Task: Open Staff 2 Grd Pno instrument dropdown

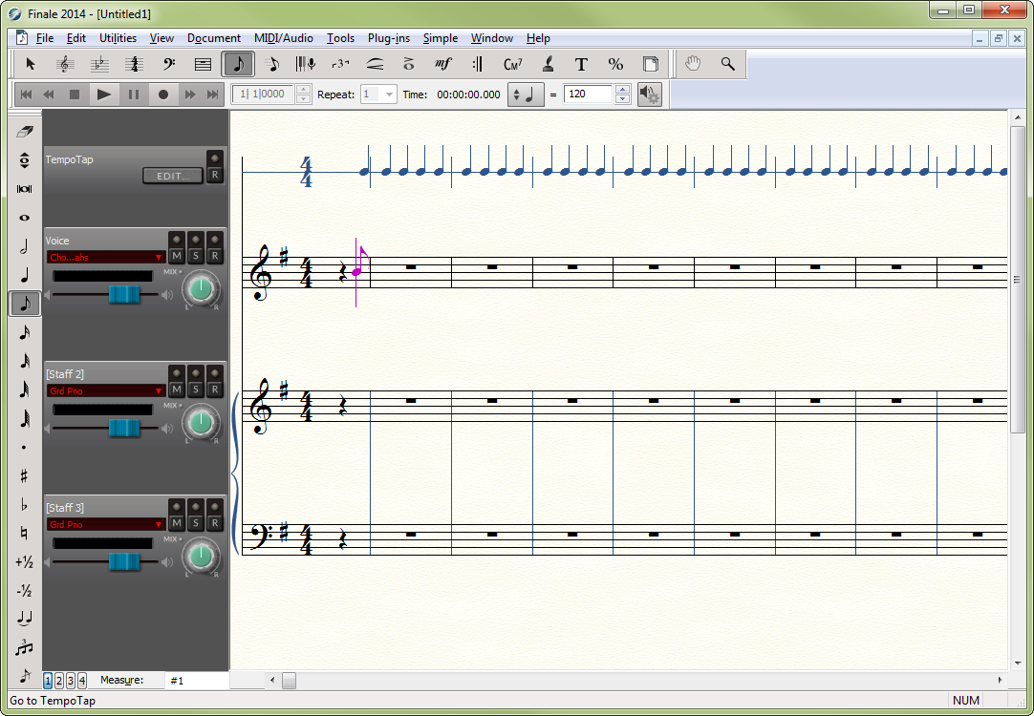Action: 105,390
